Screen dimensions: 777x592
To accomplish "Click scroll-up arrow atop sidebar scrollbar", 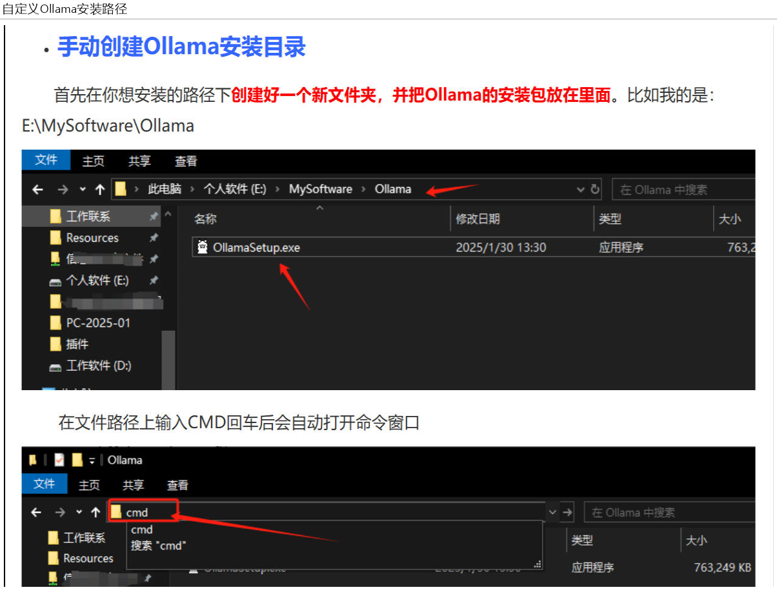I will tap(168, 213).
